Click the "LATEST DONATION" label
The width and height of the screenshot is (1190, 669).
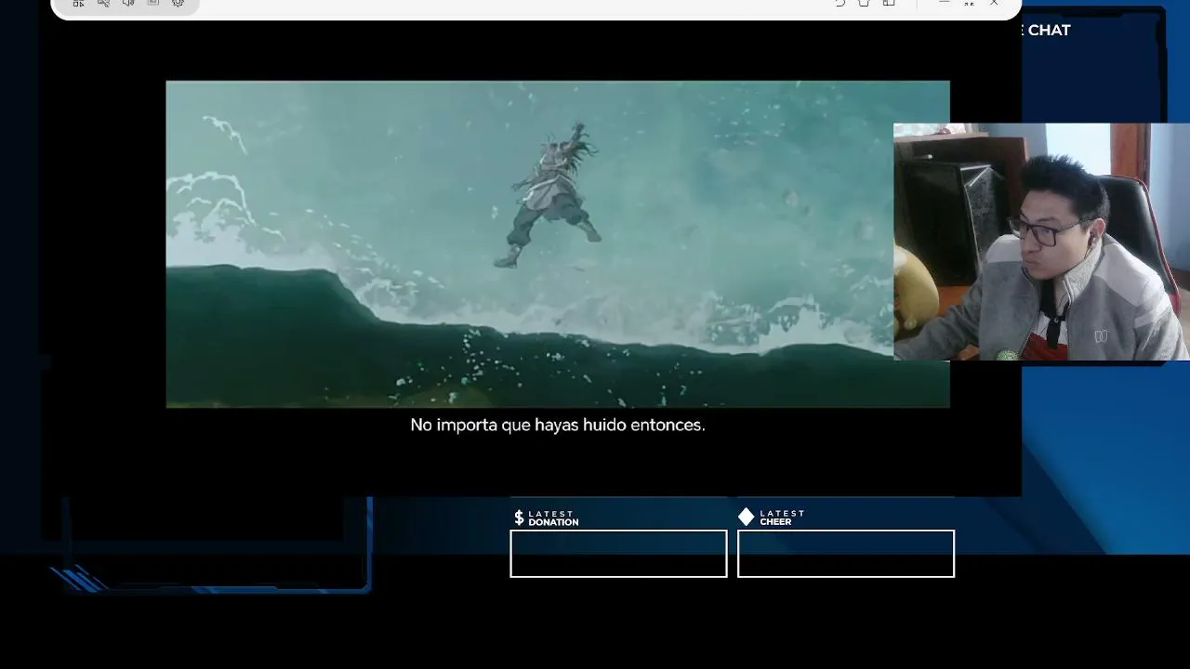coord(553,518)
